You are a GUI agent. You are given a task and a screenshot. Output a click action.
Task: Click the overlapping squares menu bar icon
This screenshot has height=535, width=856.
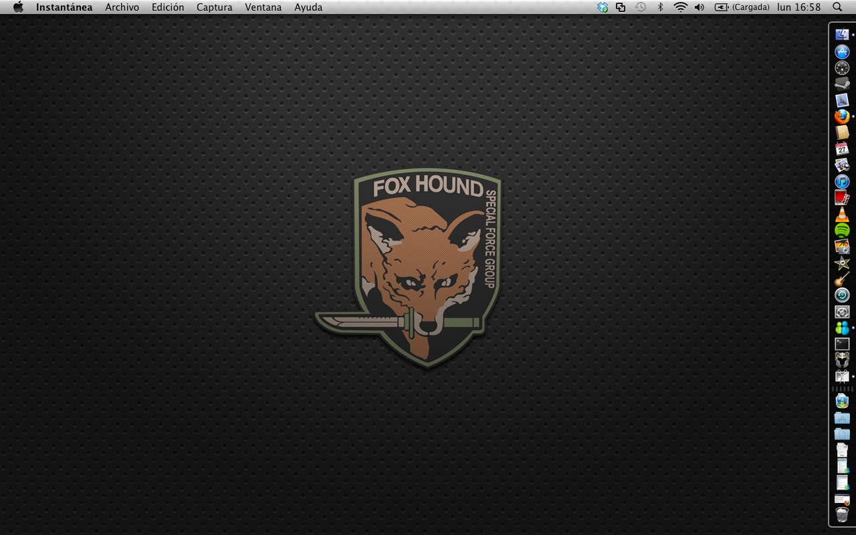click(x=621, y=7)
